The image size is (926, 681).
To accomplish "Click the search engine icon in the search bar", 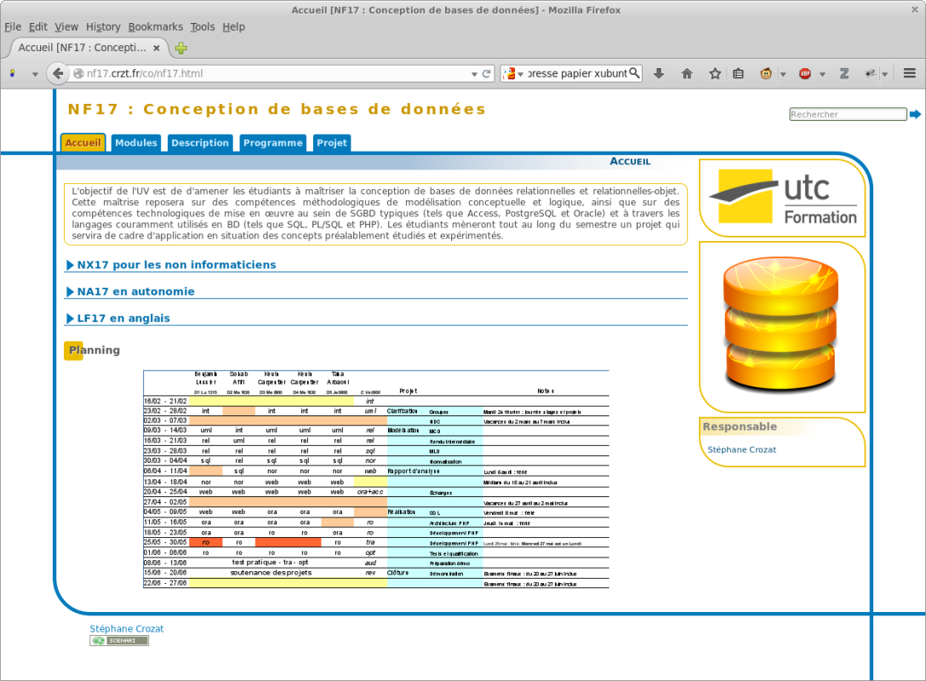I will tap(508, 73).
